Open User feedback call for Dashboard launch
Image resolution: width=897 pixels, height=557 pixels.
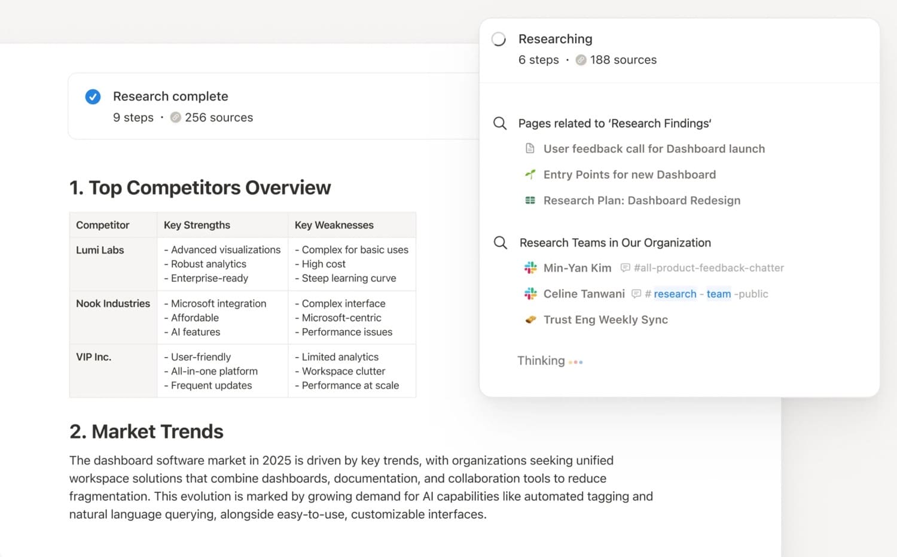[x=654, y=149]
